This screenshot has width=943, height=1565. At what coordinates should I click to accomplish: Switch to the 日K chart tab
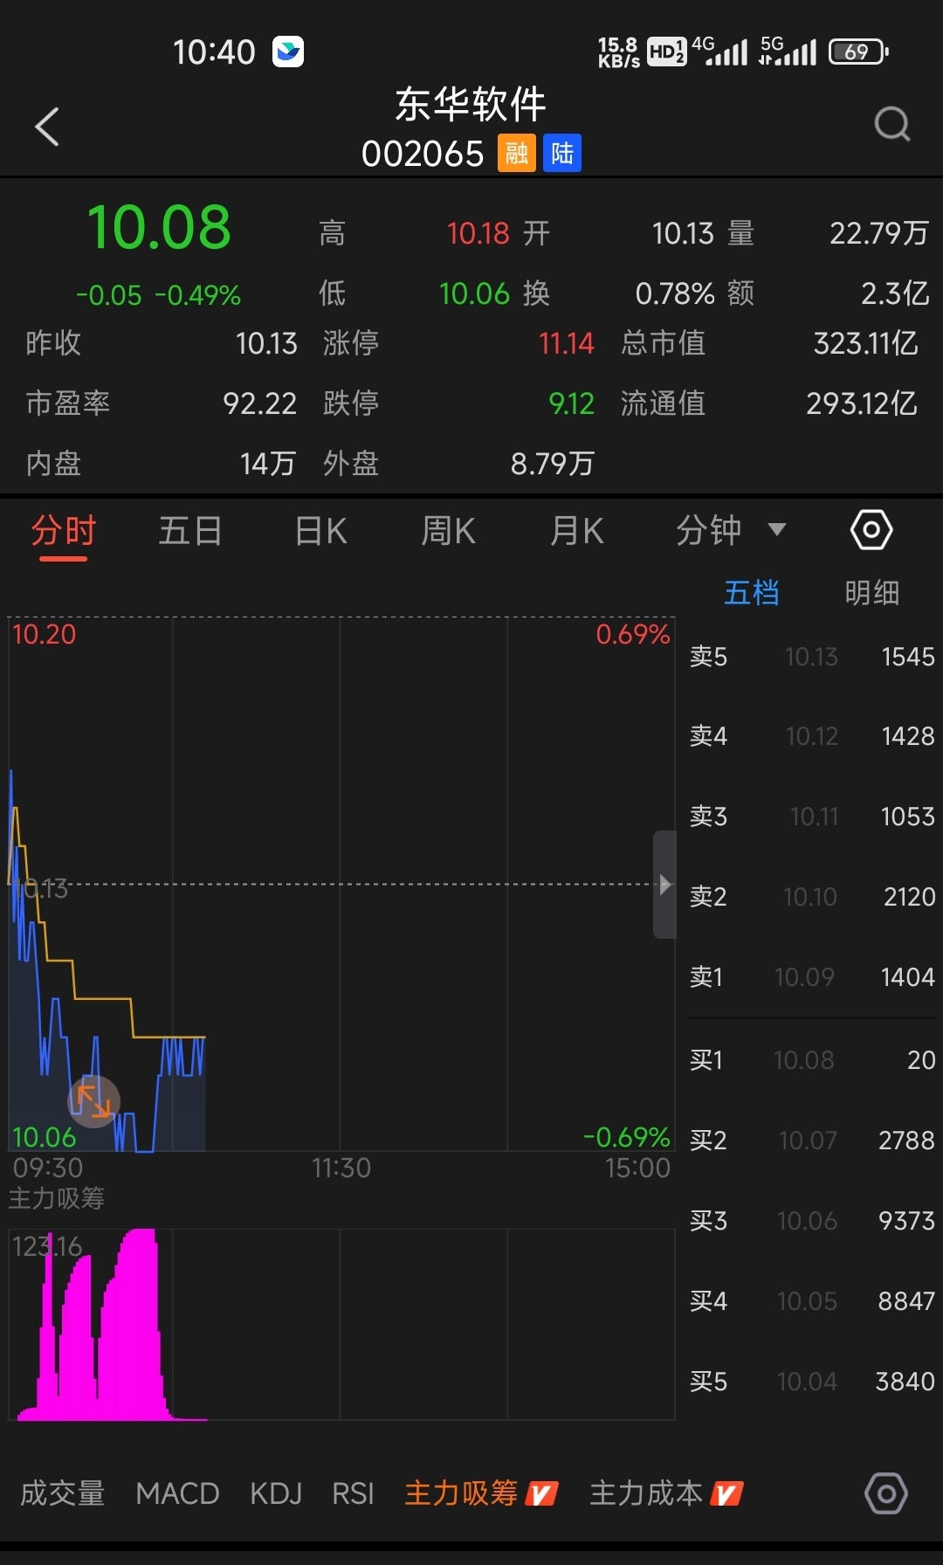[x=320, y=531]
